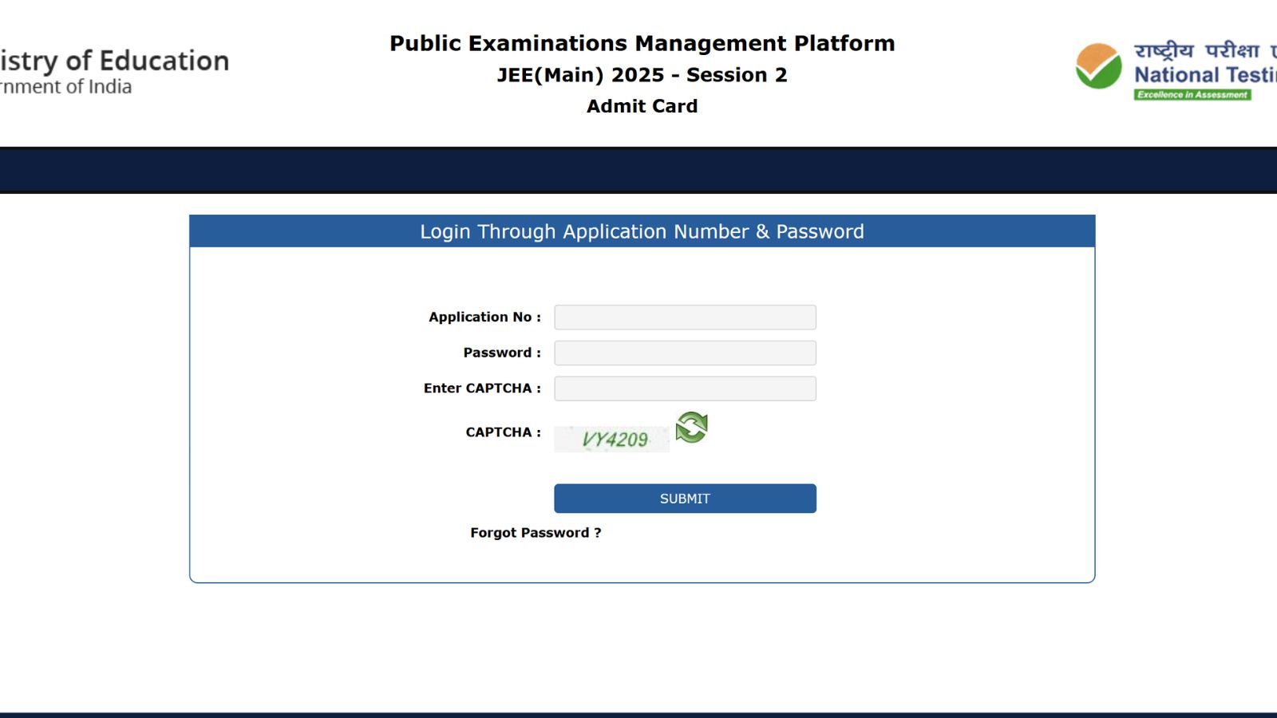The height and width of the screenshot is (718, 1277).
Task: Focus the Password input field
Action: [685, 353]
